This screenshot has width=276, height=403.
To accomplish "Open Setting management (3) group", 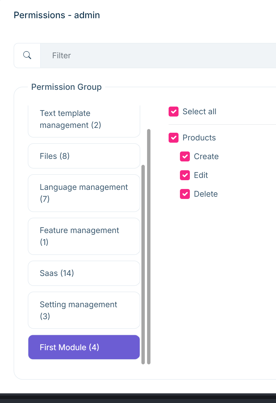I will [x=84, y=310].
